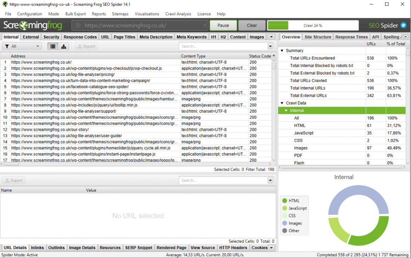Collapse the Crawl Data tree section
The width and height of the screenshot is (411, 258).
[x=282, y=103]
